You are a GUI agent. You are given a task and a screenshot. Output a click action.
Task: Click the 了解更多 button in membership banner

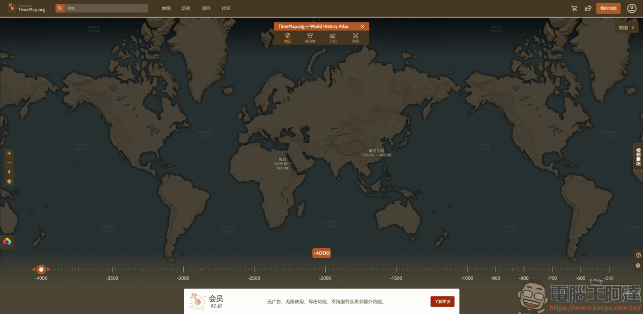(443, 302)
